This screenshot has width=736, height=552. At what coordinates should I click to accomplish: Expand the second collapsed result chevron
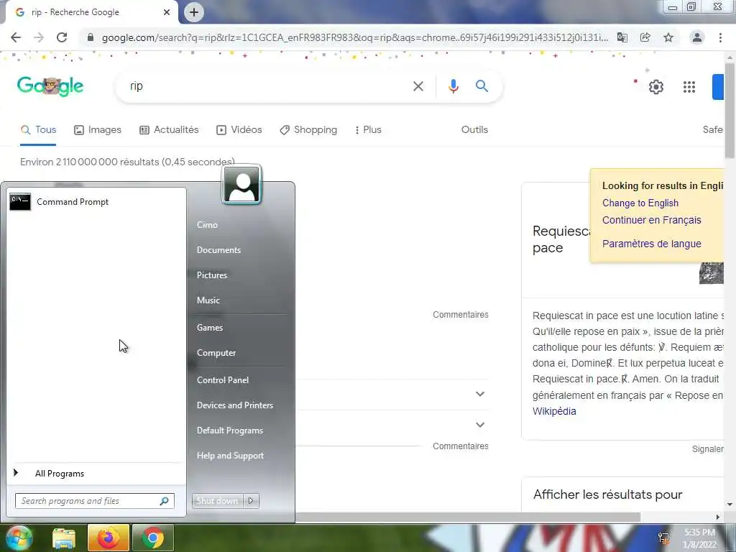point(479,425)
